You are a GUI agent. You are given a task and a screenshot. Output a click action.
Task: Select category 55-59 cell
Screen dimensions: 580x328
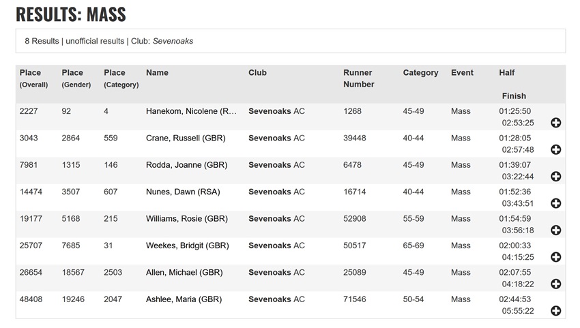pyautogui.click(x=414, y=218)
